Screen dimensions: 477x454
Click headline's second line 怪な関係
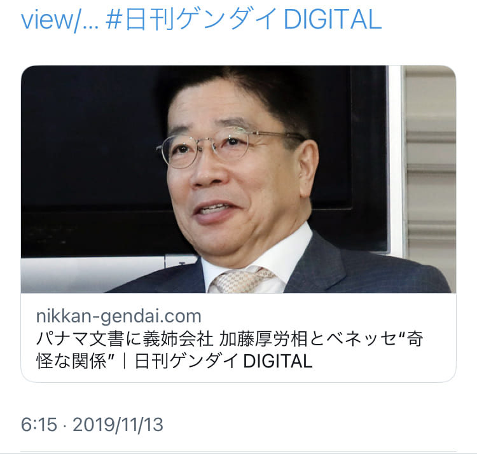tap(71, 361)
